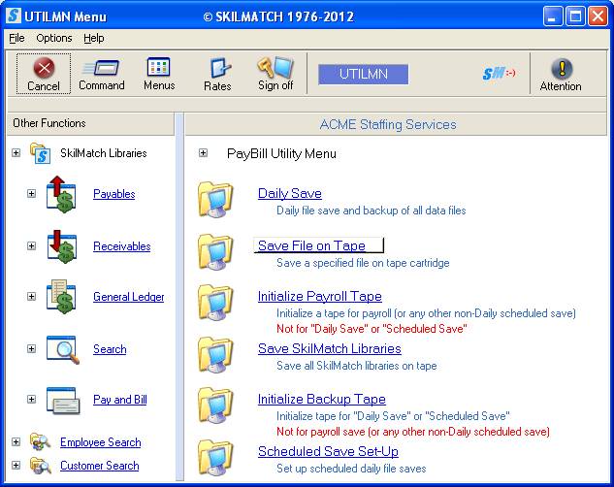The height and width of the screenshot is (487, 614).
Task: Open the File menu
Action: click(16, 38)
